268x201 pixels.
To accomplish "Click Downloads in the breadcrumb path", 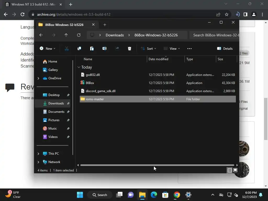I will (115, 35).
